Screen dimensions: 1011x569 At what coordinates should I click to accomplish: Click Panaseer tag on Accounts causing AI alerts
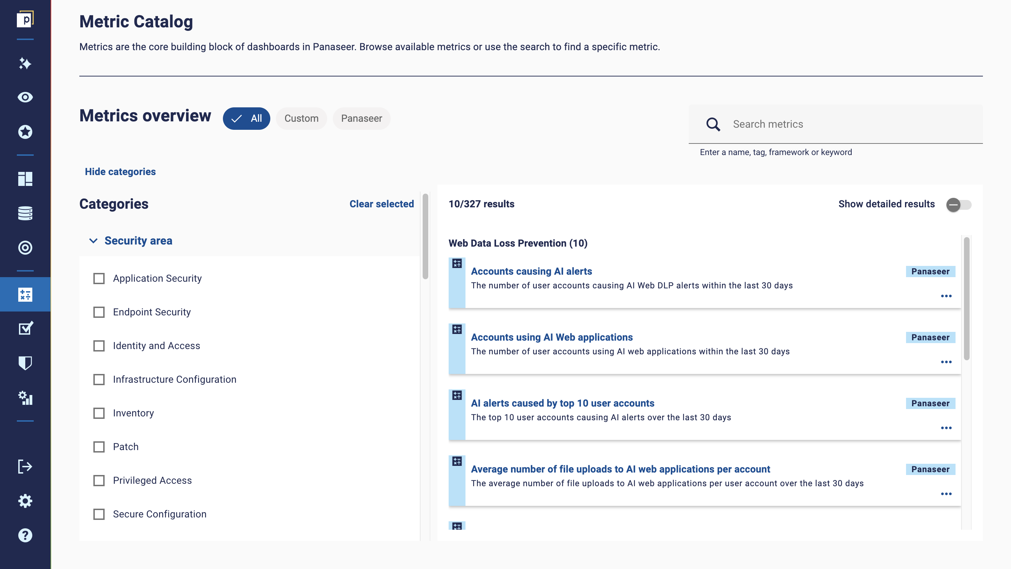931,272
